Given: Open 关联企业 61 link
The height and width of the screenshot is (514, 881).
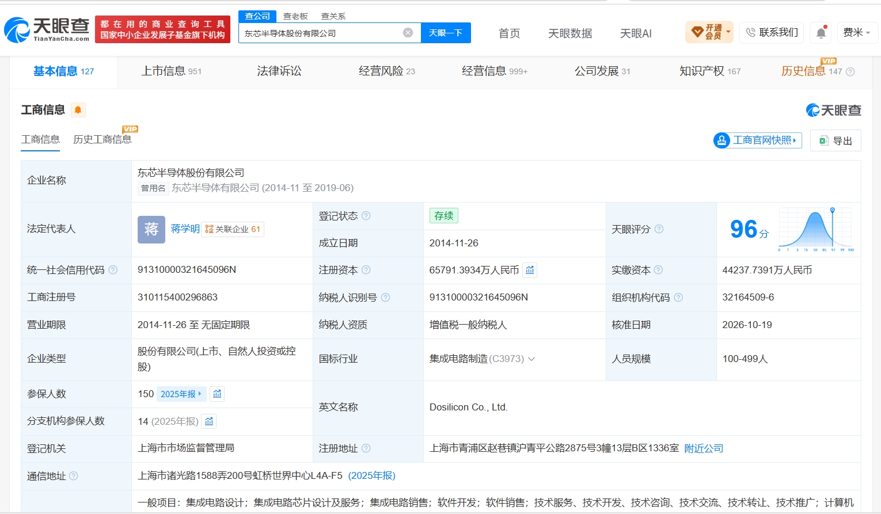Looking at the screenshot, I should [233, 229].
